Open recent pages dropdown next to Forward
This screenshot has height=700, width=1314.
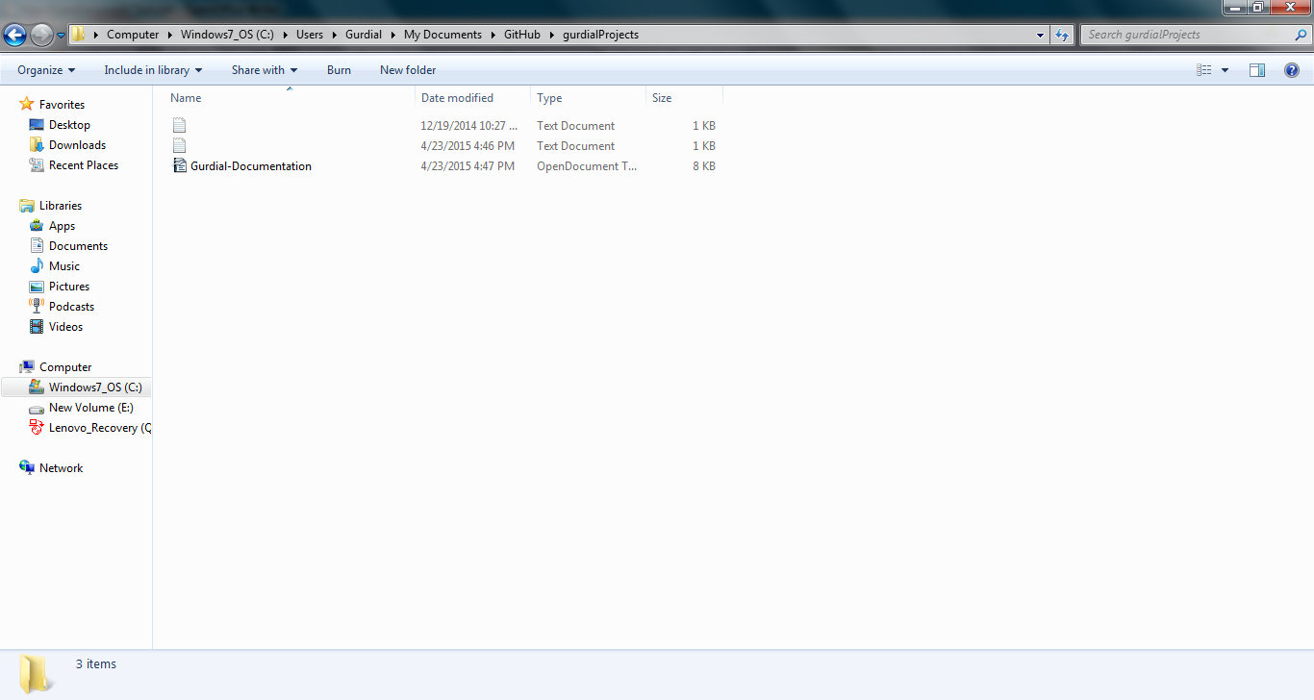coord(62,36)
